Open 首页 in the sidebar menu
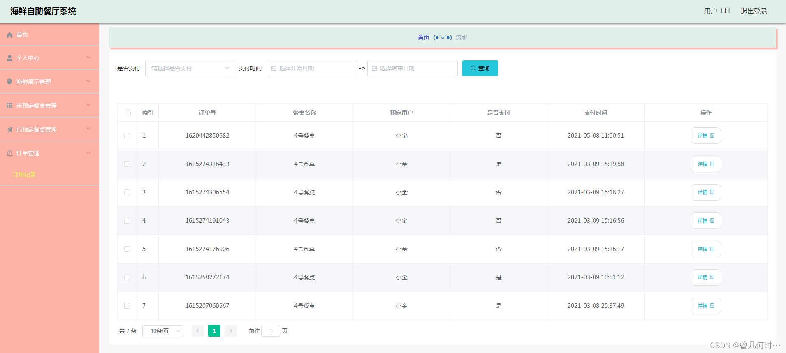 pyautogui.click(x=49, y=35)
